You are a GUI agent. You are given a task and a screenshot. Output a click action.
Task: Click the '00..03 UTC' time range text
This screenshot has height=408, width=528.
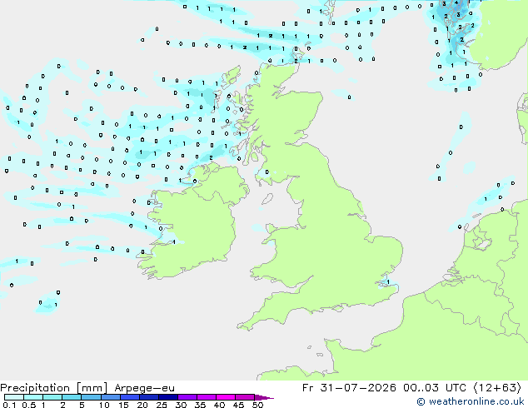pyautogui.click(x=435, y=388)
